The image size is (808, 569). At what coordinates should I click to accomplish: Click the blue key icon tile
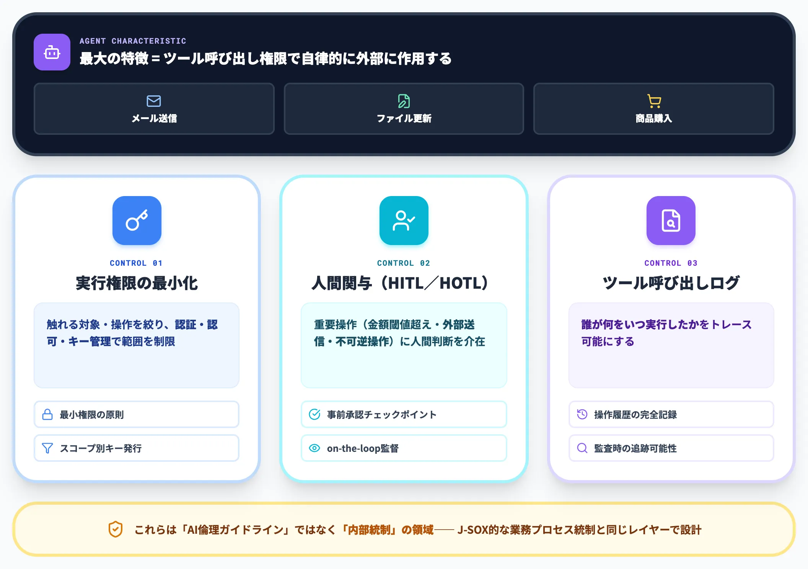(137, 221)
